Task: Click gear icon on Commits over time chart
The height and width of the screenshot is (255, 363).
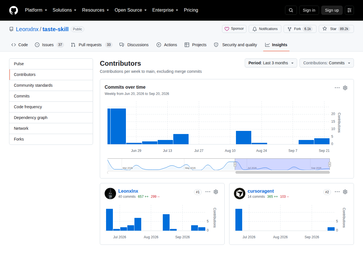Action: (x=345, y=88)
